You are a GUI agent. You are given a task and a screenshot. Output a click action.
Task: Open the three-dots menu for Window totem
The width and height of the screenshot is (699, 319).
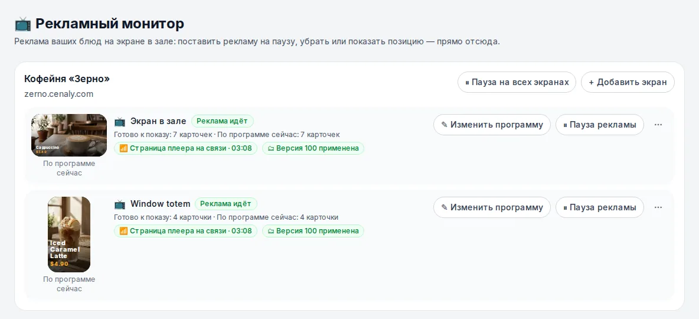(x=658, y=207)
